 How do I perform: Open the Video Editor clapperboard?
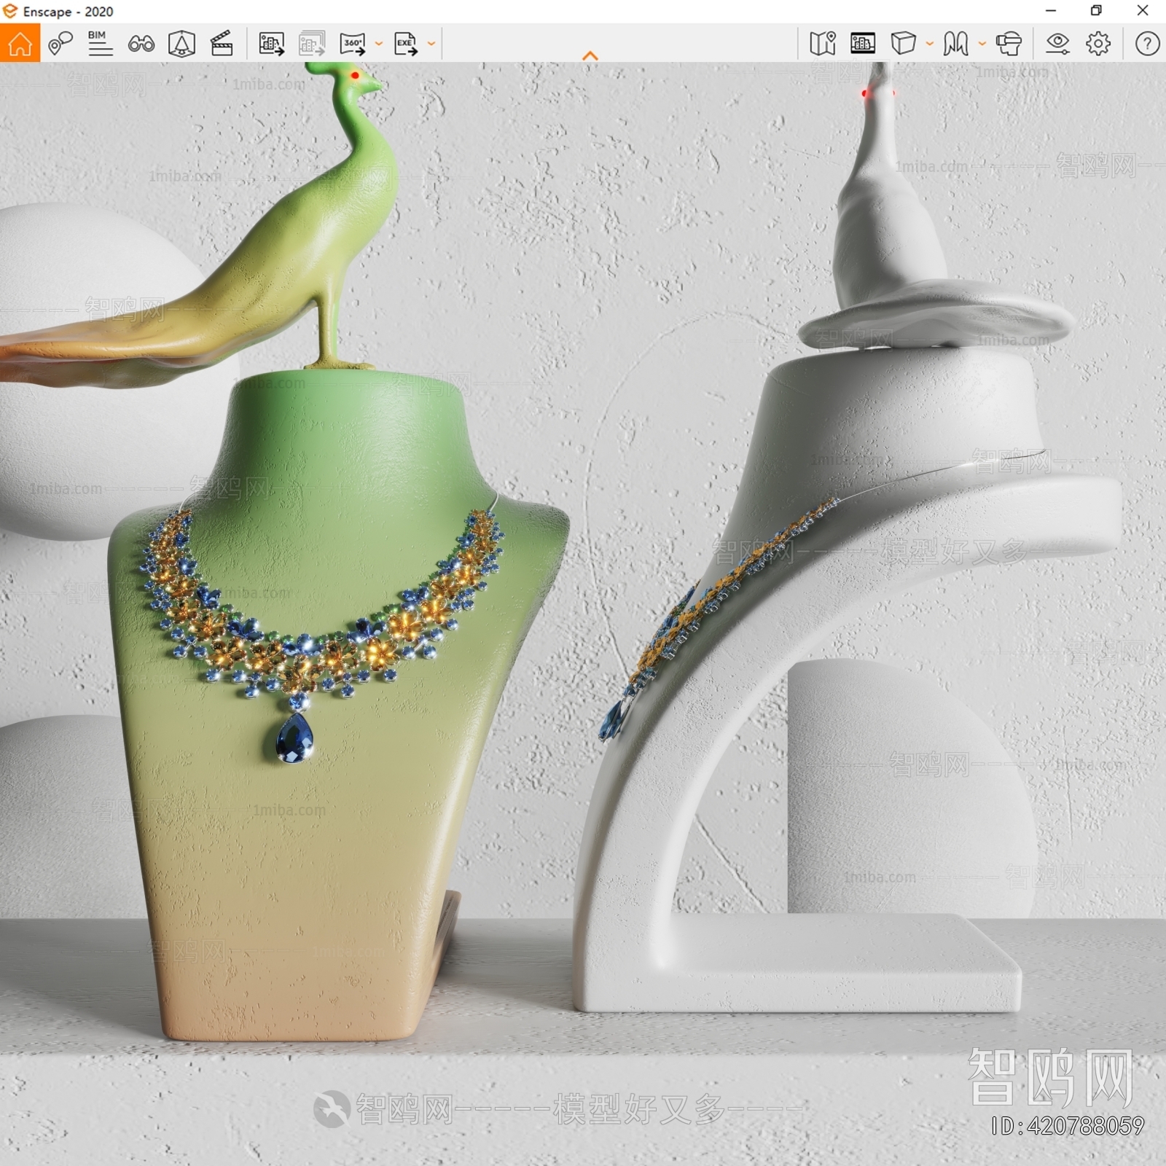(222, 44)
